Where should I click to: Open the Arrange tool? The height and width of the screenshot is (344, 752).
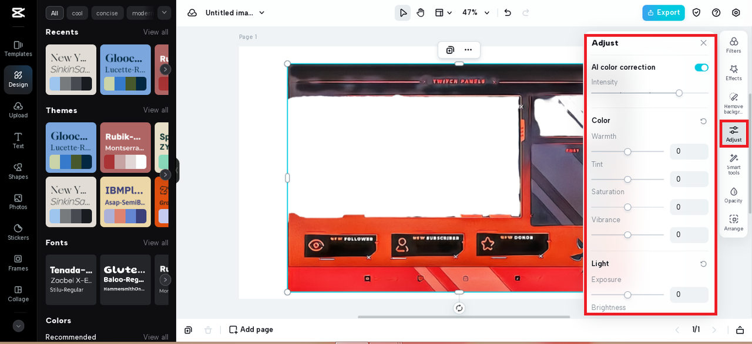pos(734,223)
